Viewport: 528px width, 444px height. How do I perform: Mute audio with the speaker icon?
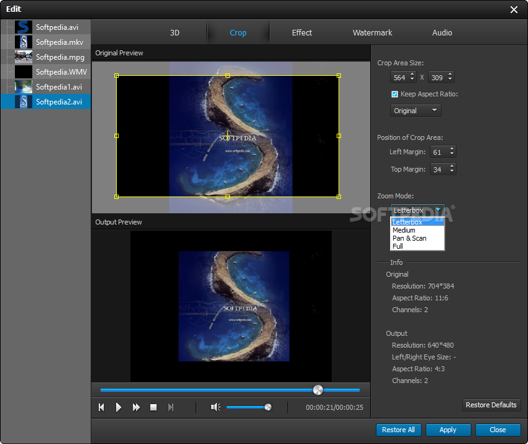point(216,407)
